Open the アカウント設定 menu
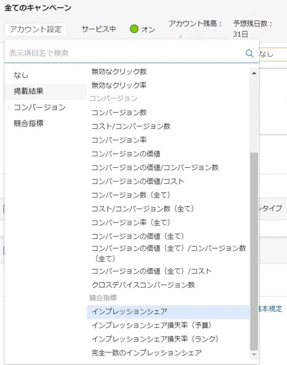The image size is (287, 365). click(x=35, y=29)
